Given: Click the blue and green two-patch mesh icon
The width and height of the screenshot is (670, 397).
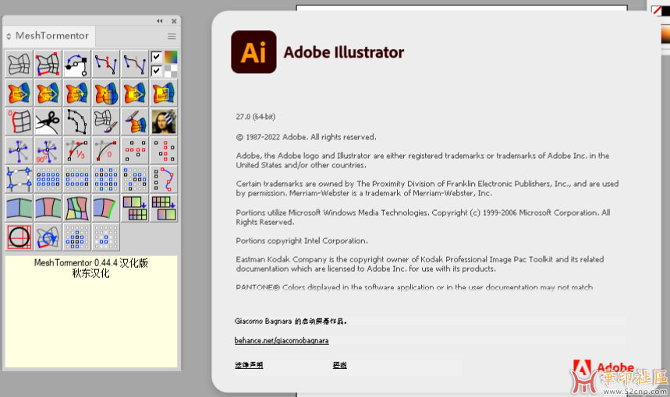Looking at the screenshot, I should click(x=19, y=208).
